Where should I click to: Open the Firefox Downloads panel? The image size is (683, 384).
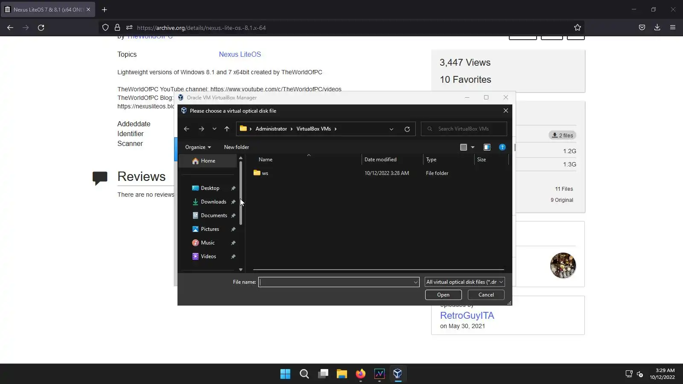click(x=657, y=28)
